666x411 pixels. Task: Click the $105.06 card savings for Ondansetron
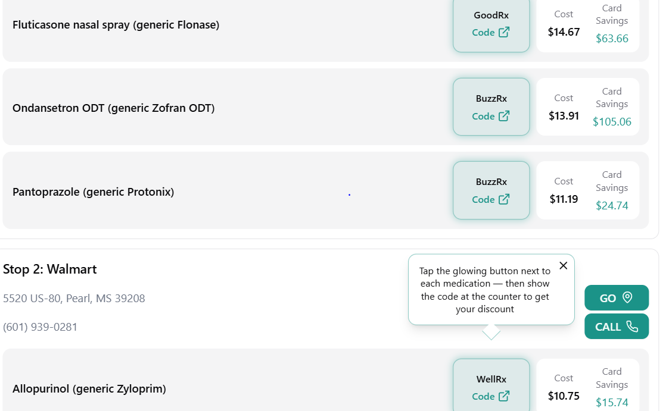[612, 122]
